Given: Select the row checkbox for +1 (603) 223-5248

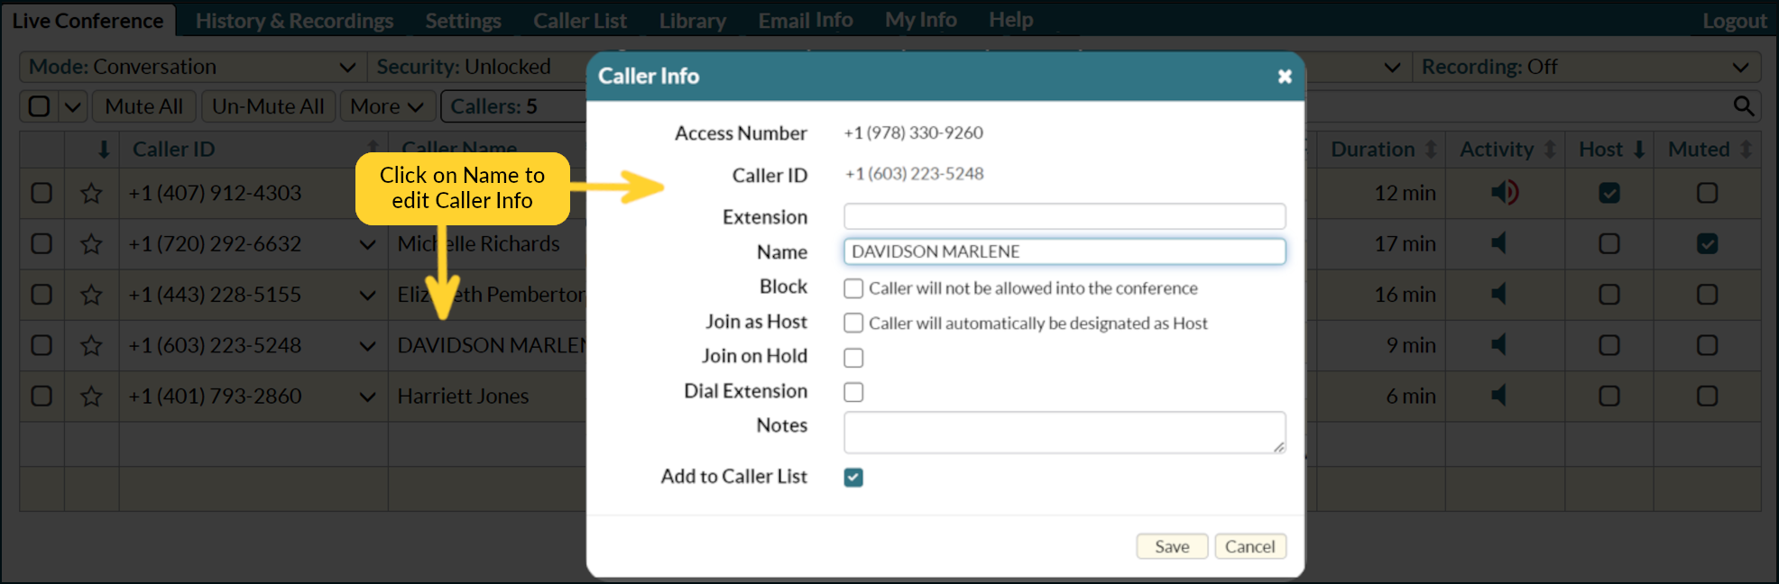Looking at the screenshot, I should tap(41, 345).
